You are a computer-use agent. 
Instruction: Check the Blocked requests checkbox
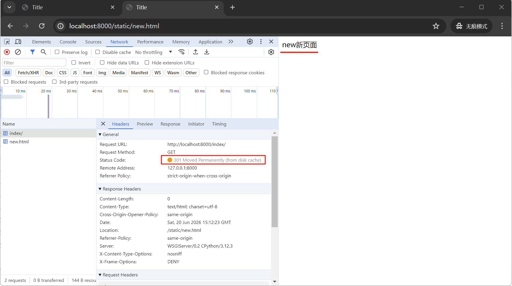point(6,82)
